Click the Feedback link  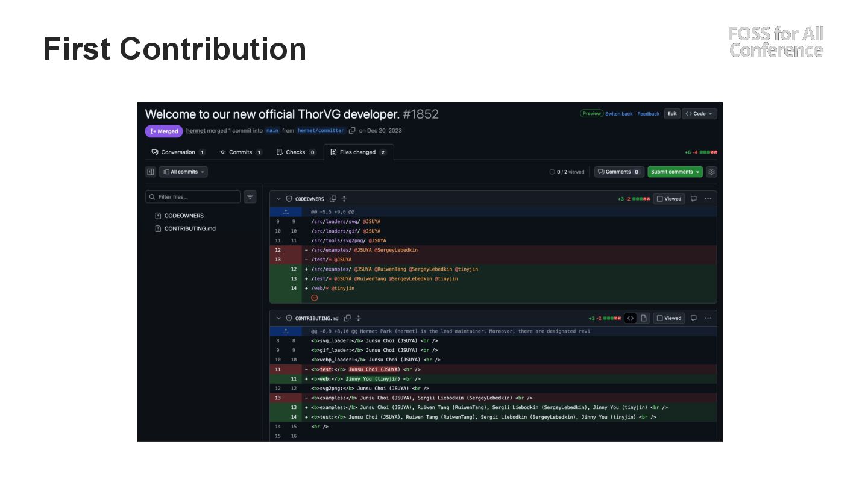click(649, 114)
